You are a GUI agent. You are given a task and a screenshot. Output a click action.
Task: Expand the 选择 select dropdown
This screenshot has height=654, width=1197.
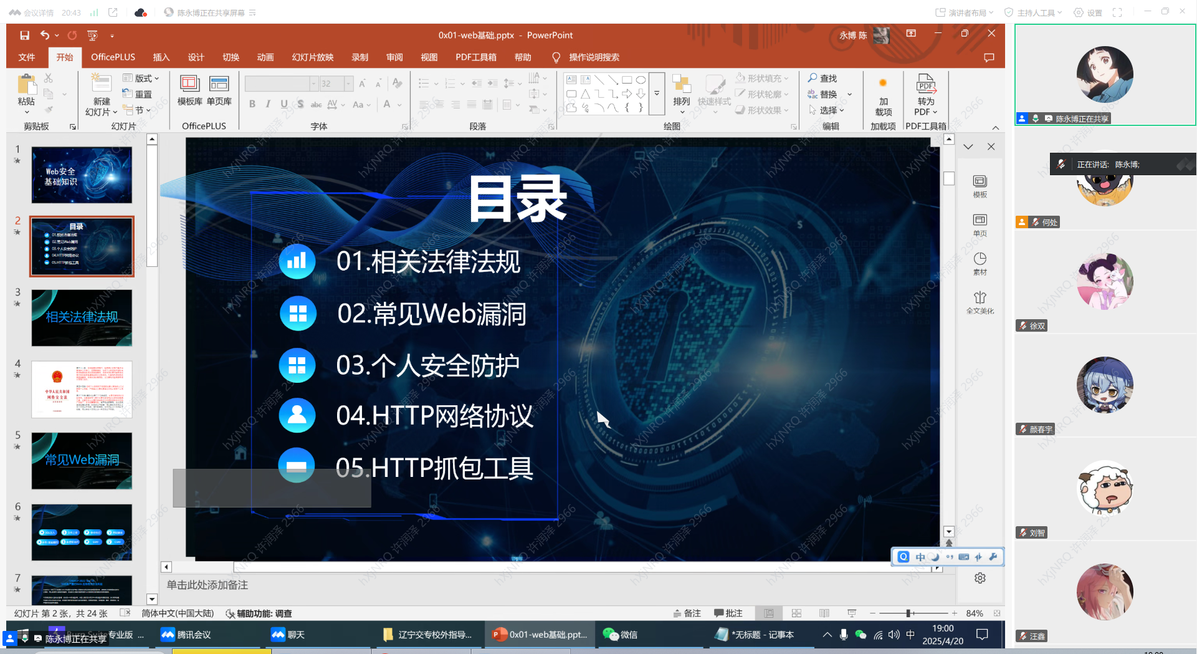click(x=827, y=110)
